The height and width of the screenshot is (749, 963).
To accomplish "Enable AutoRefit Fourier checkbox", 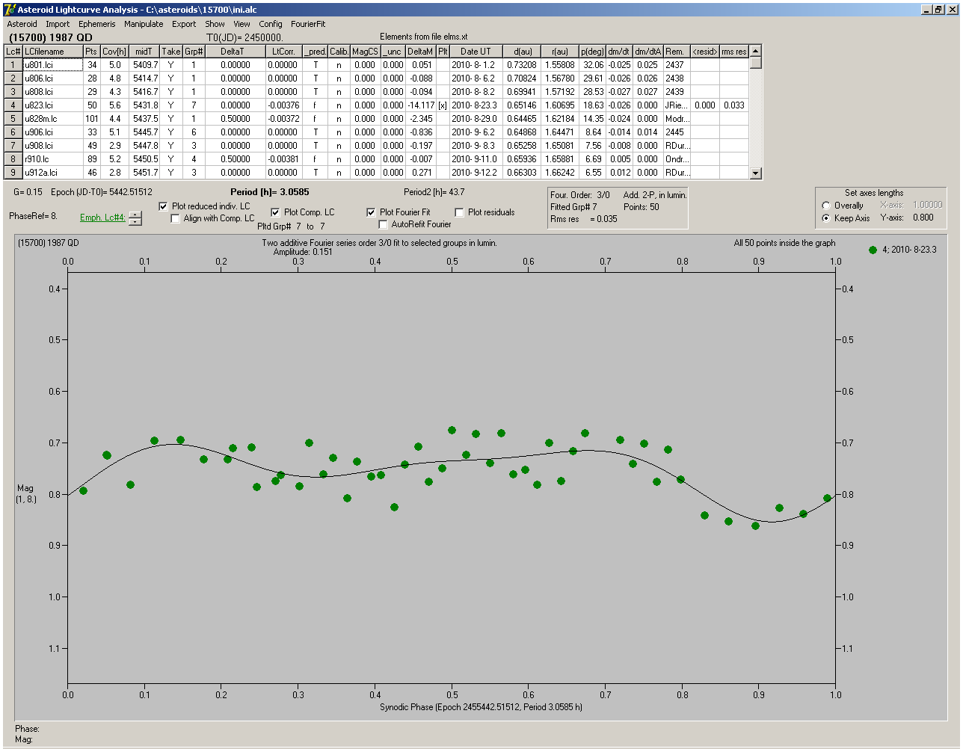I will click(383, 224).
